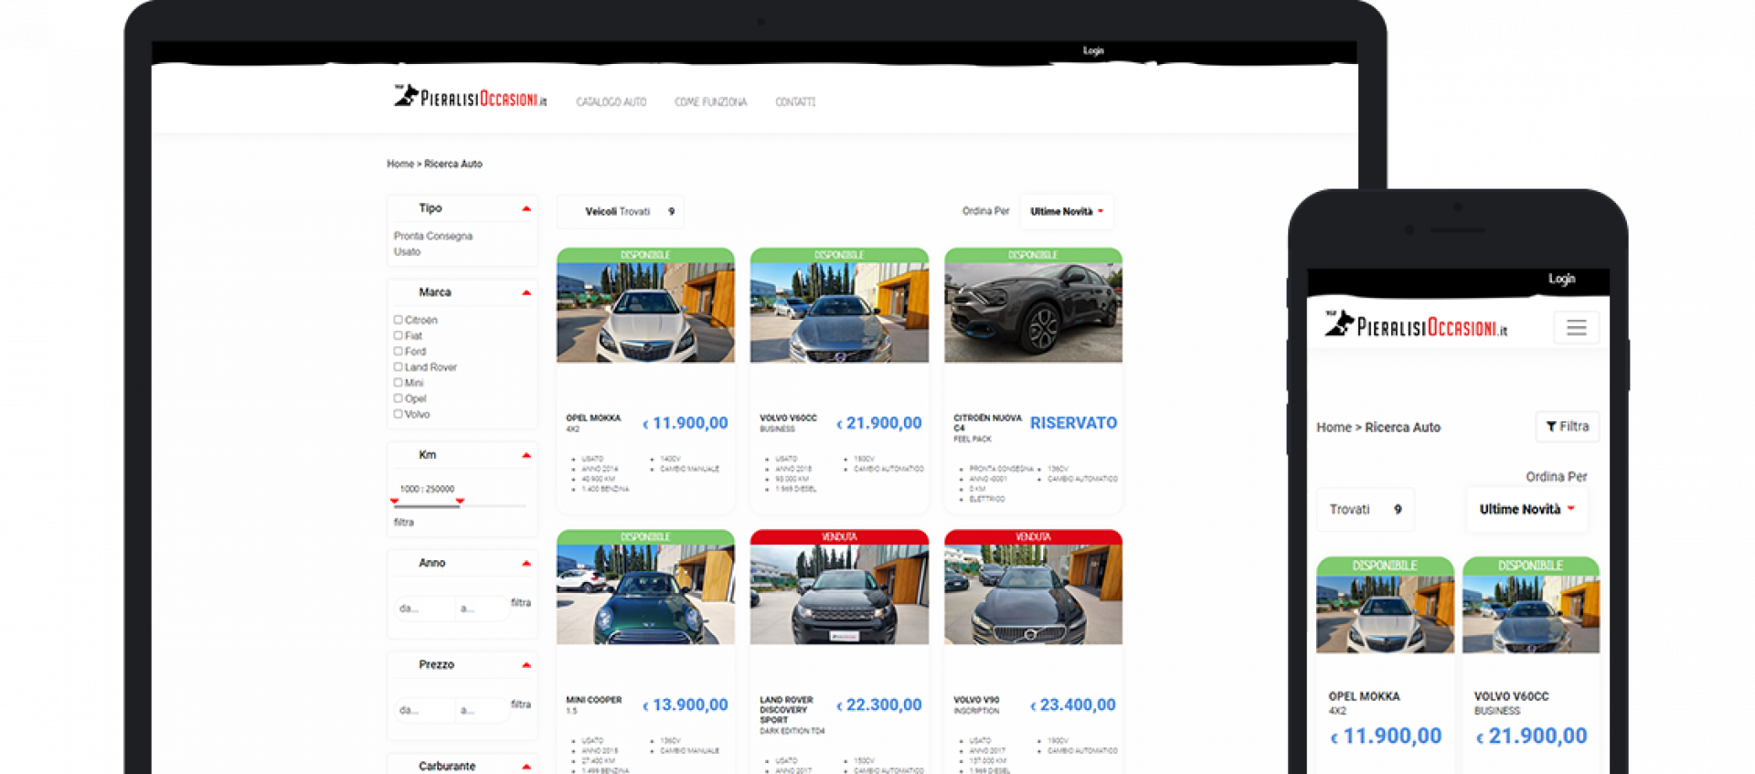
Task: Collapse the Prezzo filter panel
Action: pos(526,665)
